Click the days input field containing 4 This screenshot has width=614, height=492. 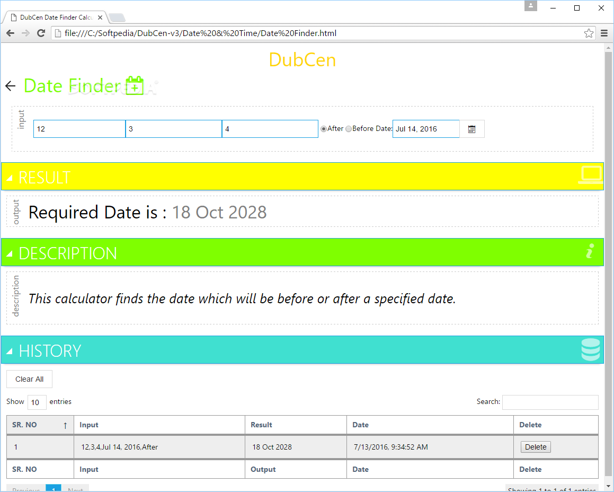(270, 129)
